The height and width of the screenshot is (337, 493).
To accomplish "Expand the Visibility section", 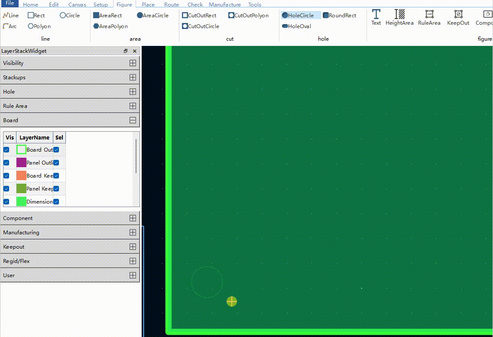I will pos(133,63).
